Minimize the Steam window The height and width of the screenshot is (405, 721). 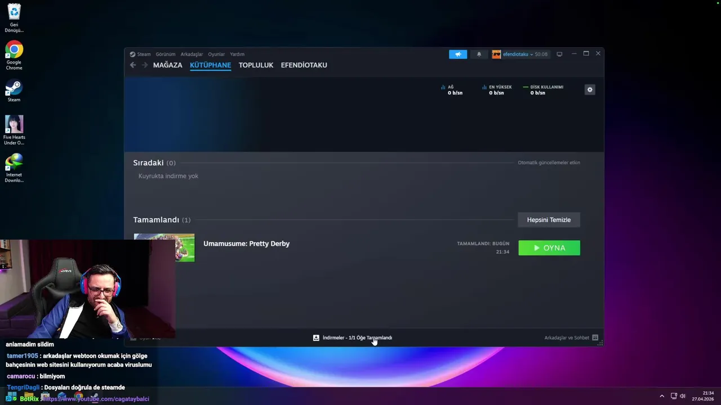[x=574, y=53]
